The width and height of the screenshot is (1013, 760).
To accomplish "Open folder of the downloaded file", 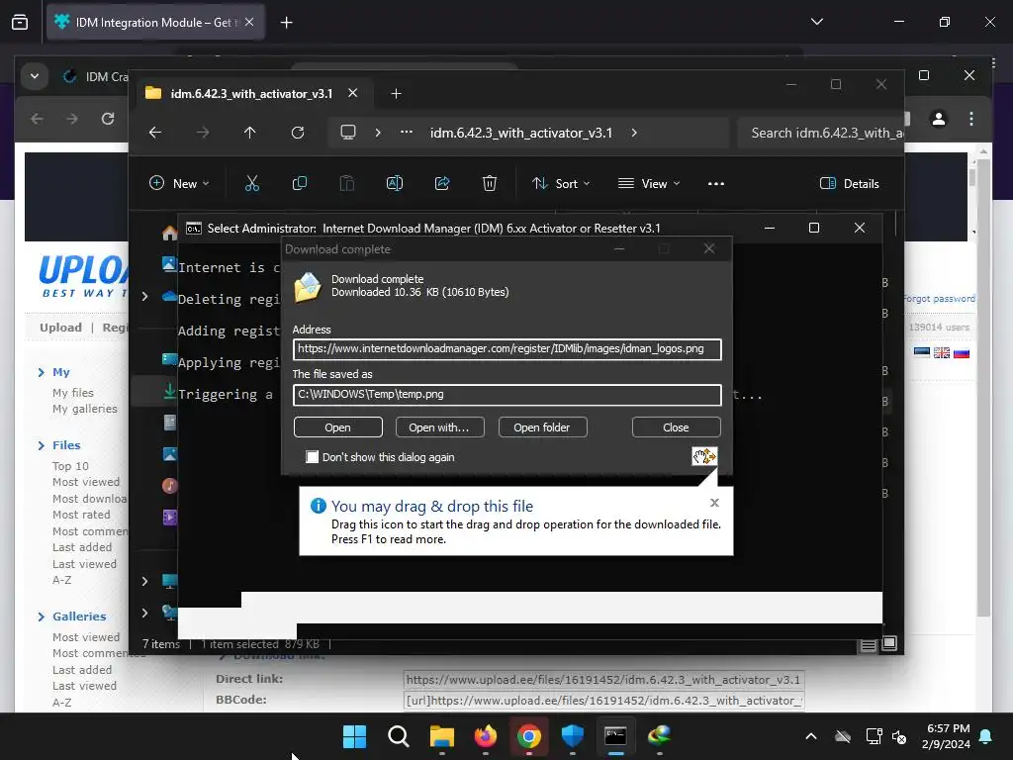I will click(x=542, y=427).
